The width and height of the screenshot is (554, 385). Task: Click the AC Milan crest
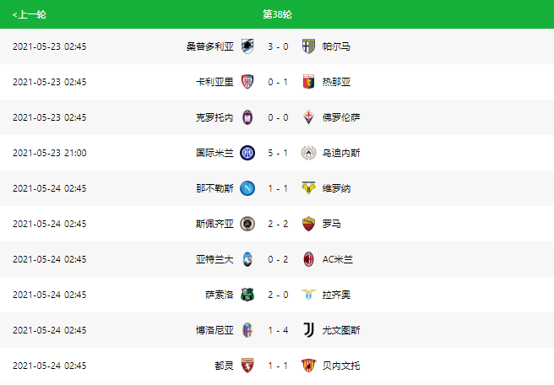(x=308, y=259)
